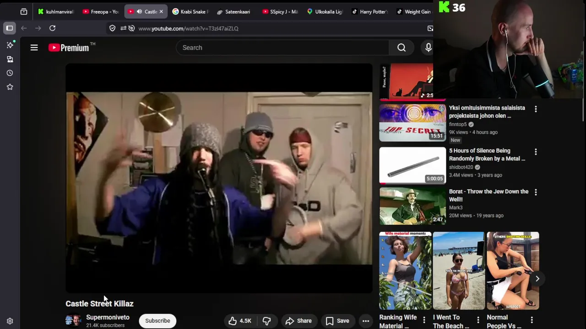The image size is (586, 329).
Task: Switch to the Ulkokalla Lighthouse maps tab
Action: pyautogui.click(x=325, y=11)
